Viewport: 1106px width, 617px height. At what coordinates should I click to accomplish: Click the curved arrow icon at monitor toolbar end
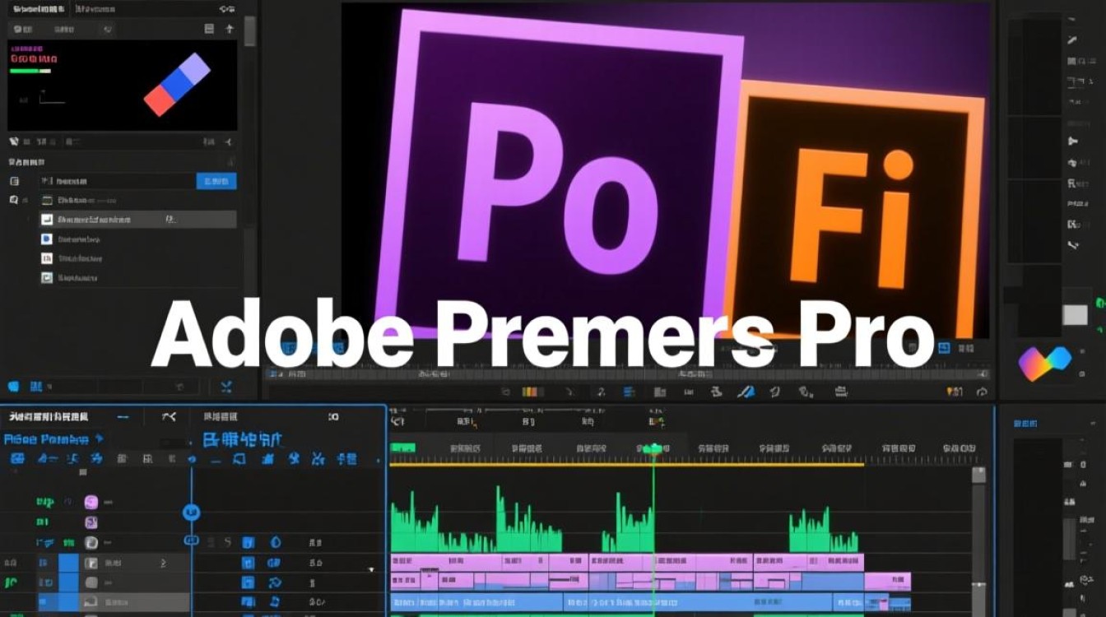coord(982,392)
